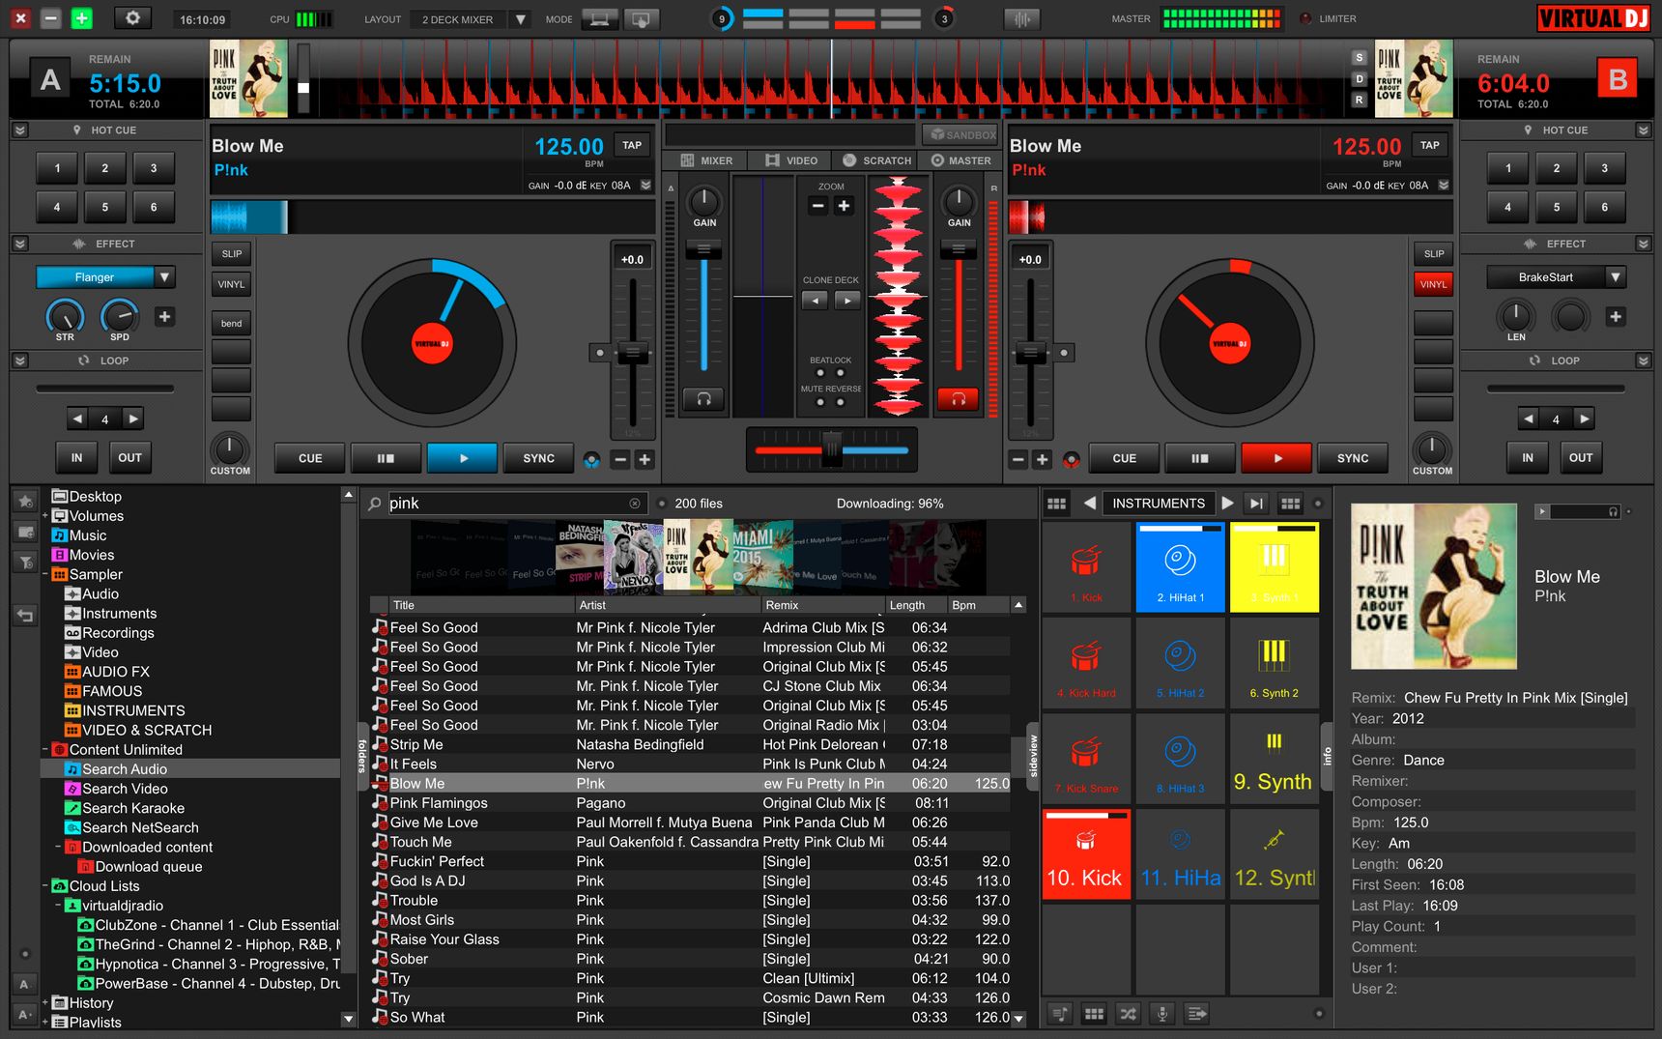This screenshot has width=1662, height=1039.
Task: Toggle deck B pitch lock dot
Action: [x=1064, y=353]
